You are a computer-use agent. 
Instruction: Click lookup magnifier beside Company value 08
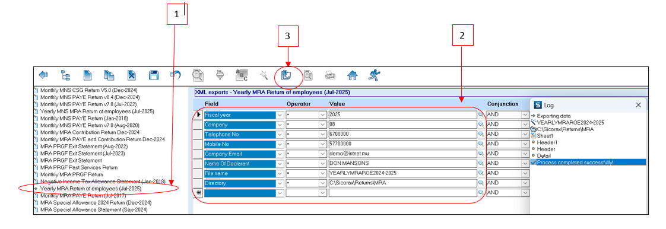481,125
